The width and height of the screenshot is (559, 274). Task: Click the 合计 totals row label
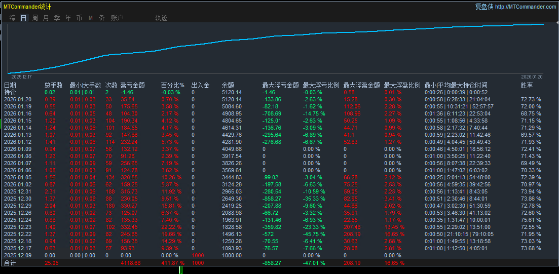pos(10,263)
